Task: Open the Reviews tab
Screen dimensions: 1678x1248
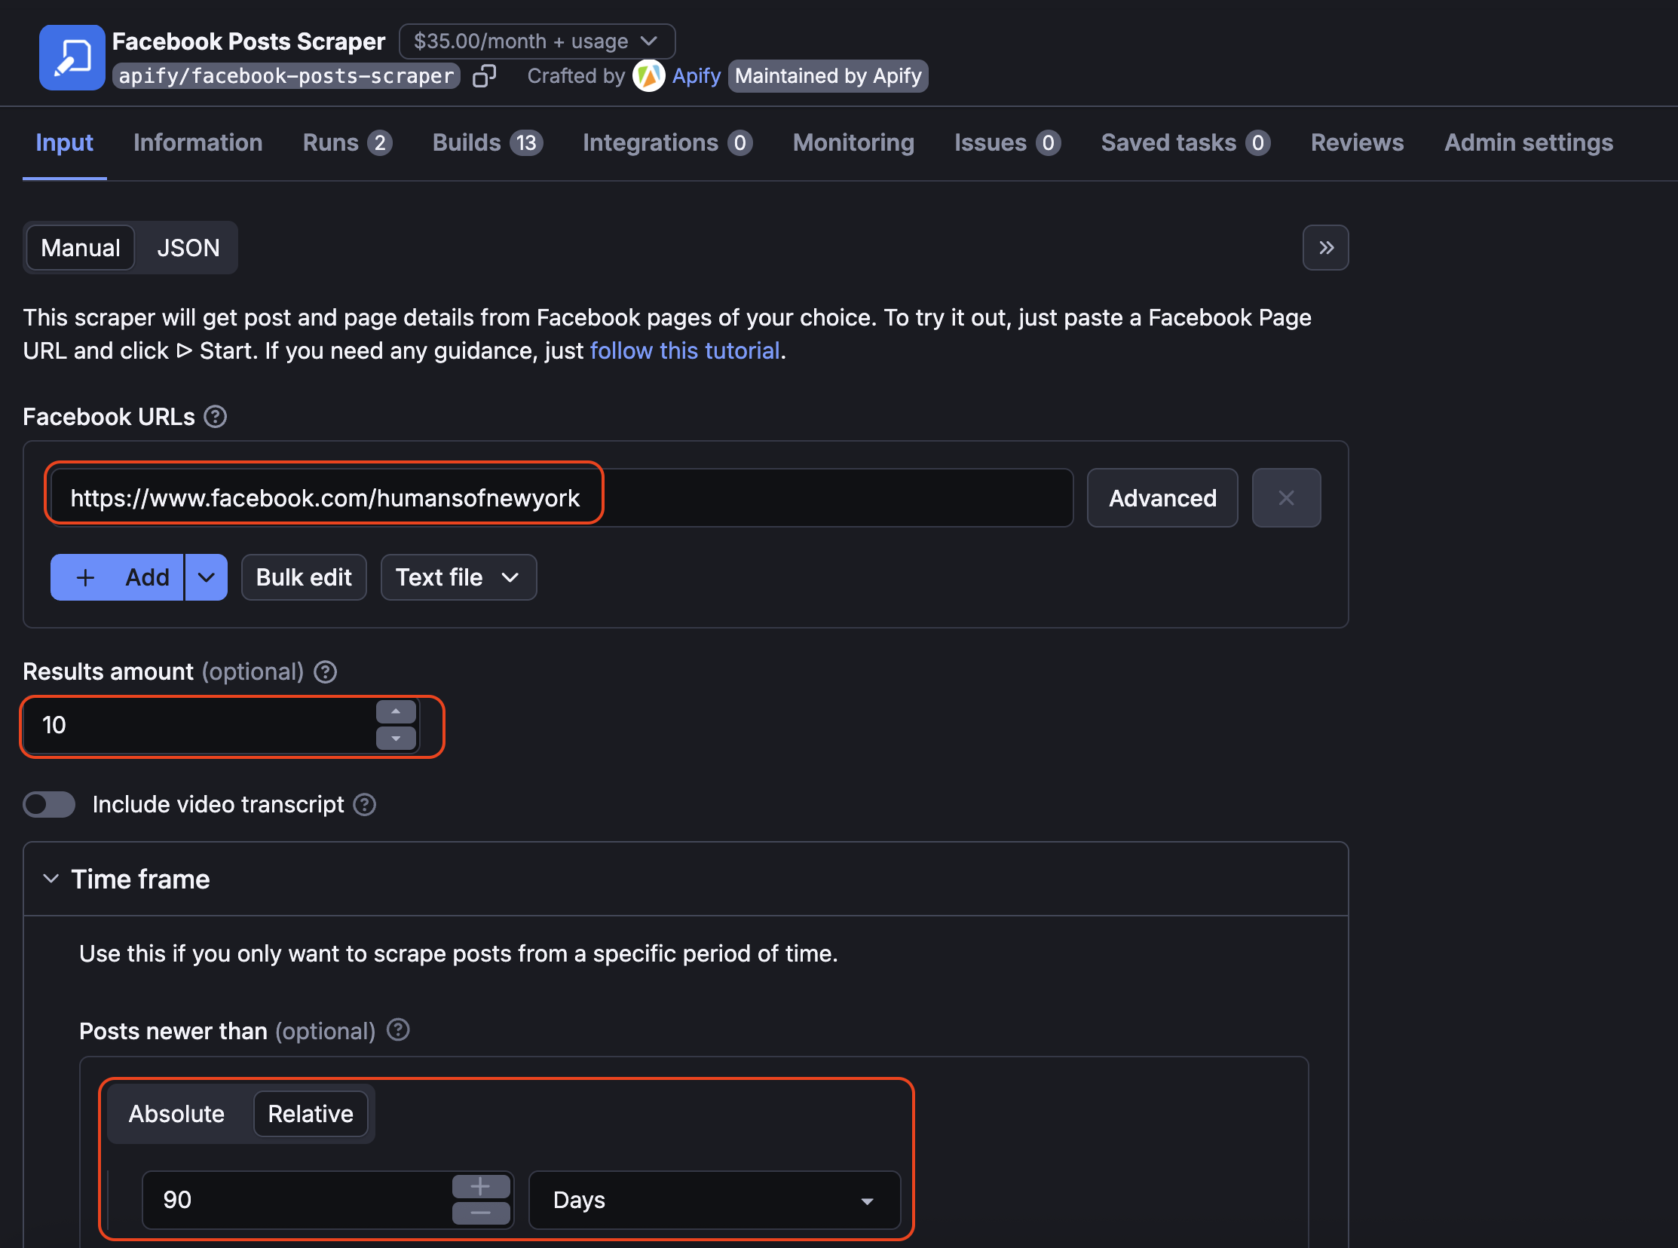Action: coord(1357,142)
